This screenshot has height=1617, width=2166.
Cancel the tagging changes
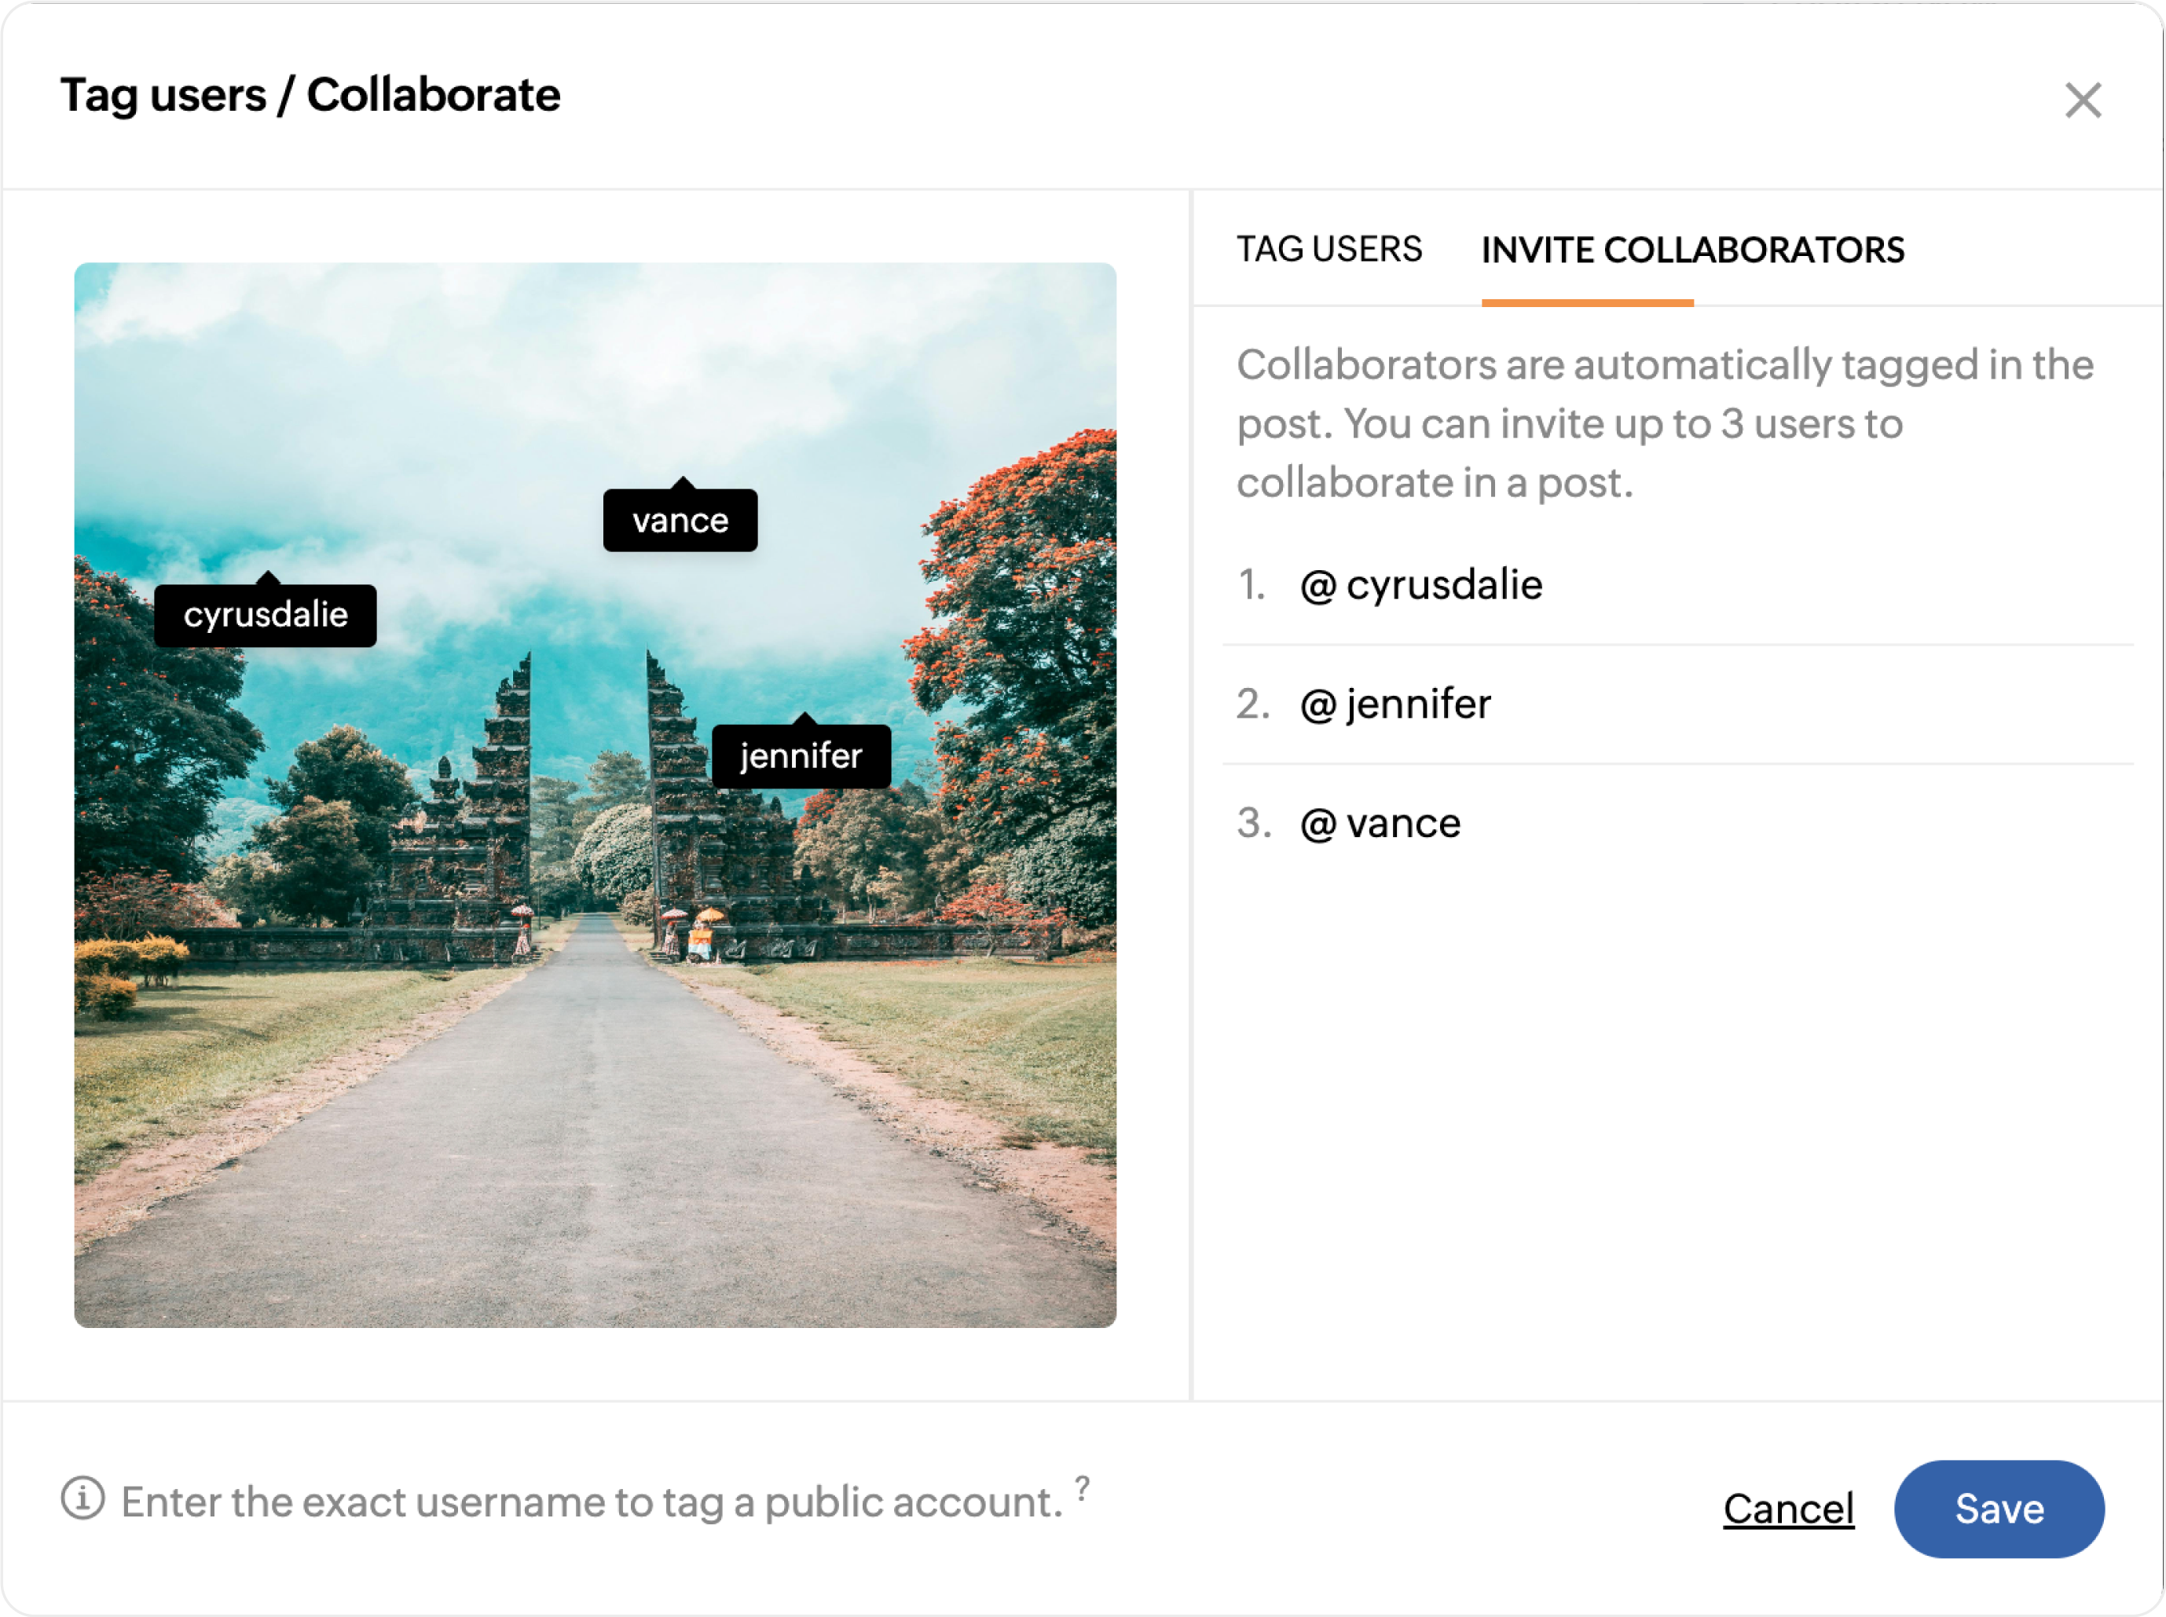(1788, 1509)
